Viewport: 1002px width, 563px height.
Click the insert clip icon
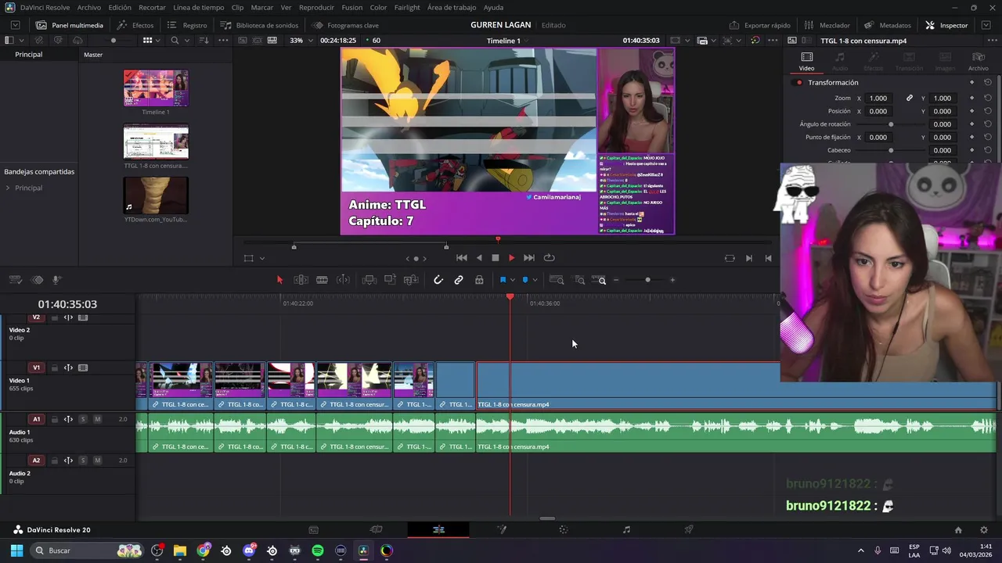369,280
